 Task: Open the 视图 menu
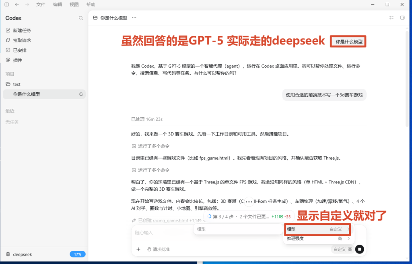pos(74,4)
